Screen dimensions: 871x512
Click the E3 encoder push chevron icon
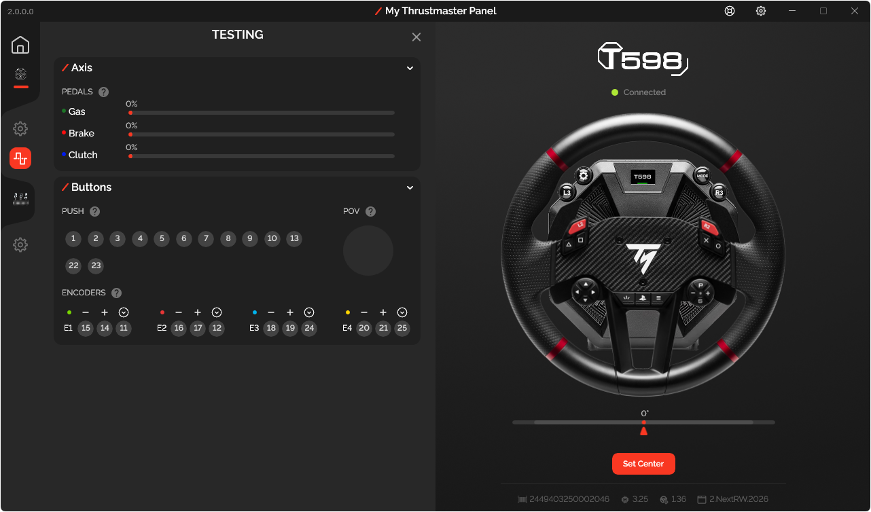tap(309, 312)
